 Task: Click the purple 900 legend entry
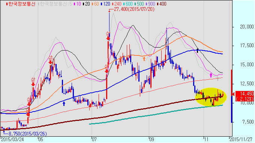(x=150, y=4)
